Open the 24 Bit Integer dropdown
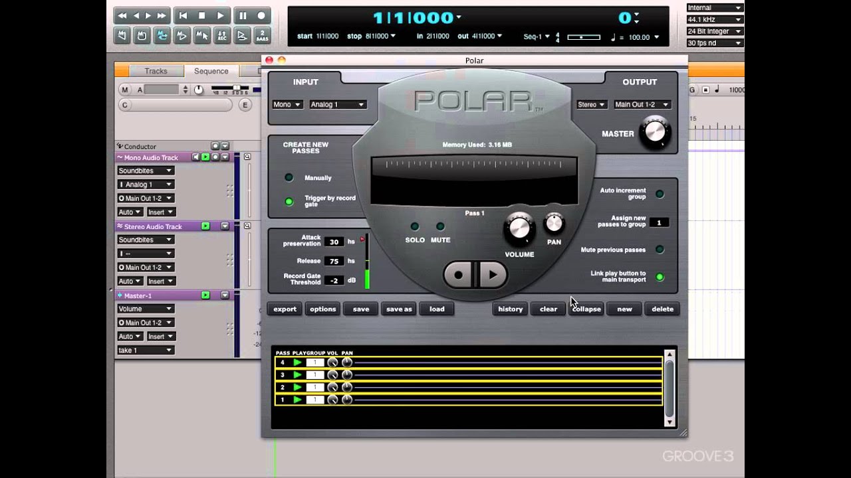The height and width of the screenshot is (478, 851). 714,31
